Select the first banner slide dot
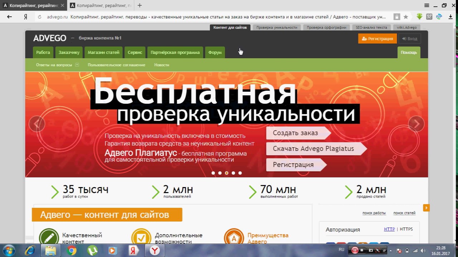 click(x=213, y=173)
